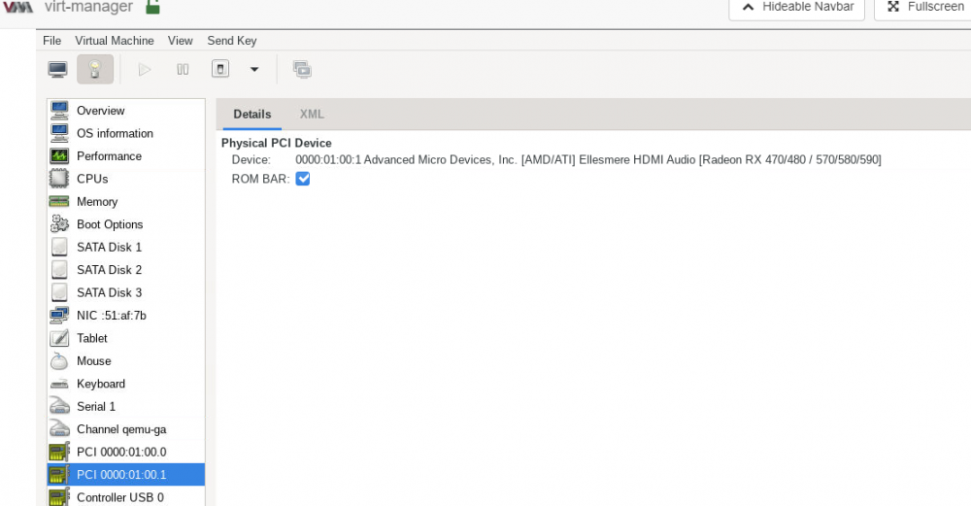971x506 pixels.
Task: Select PCI 0000:01:00.1 device
Action: tap(126, 475)
